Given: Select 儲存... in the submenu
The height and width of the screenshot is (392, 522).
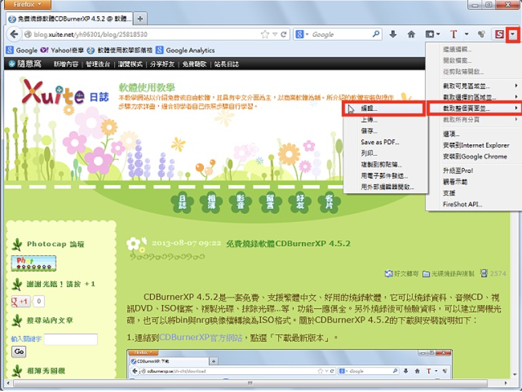Looking at the screenshot, I should point(385,131).
